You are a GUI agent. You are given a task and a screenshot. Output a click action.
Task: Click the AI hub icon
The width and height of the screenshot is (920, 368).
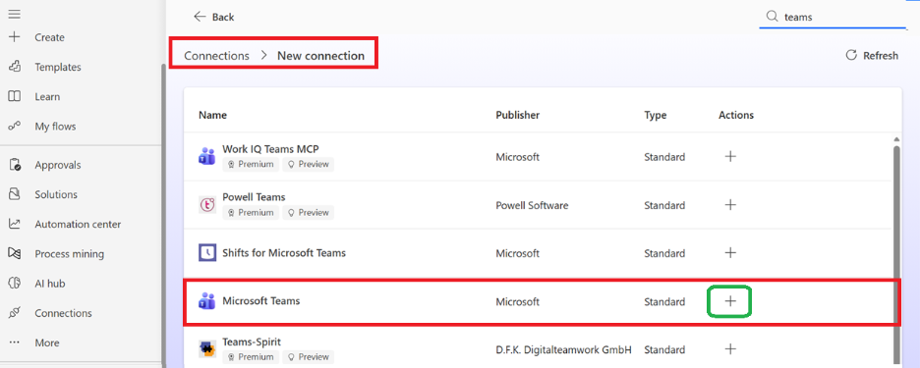14,283
